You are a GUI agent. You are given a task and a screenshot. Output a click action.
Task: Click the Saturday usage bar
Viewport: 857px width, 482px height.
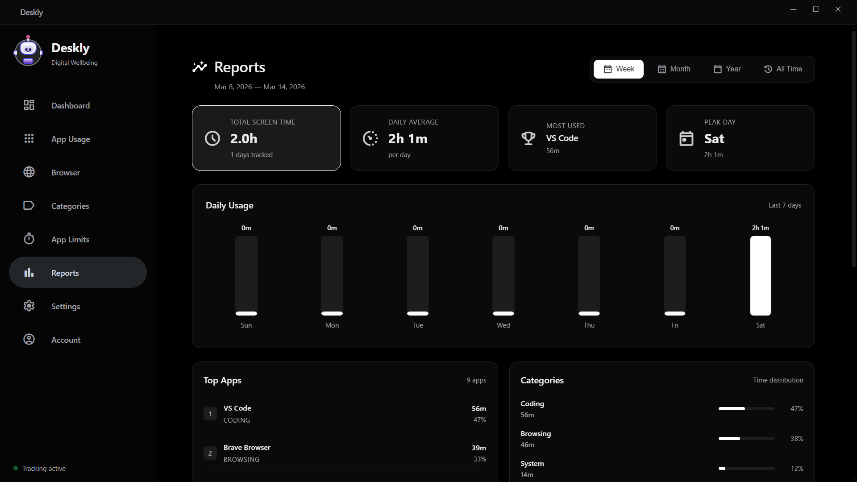[760, 276]
